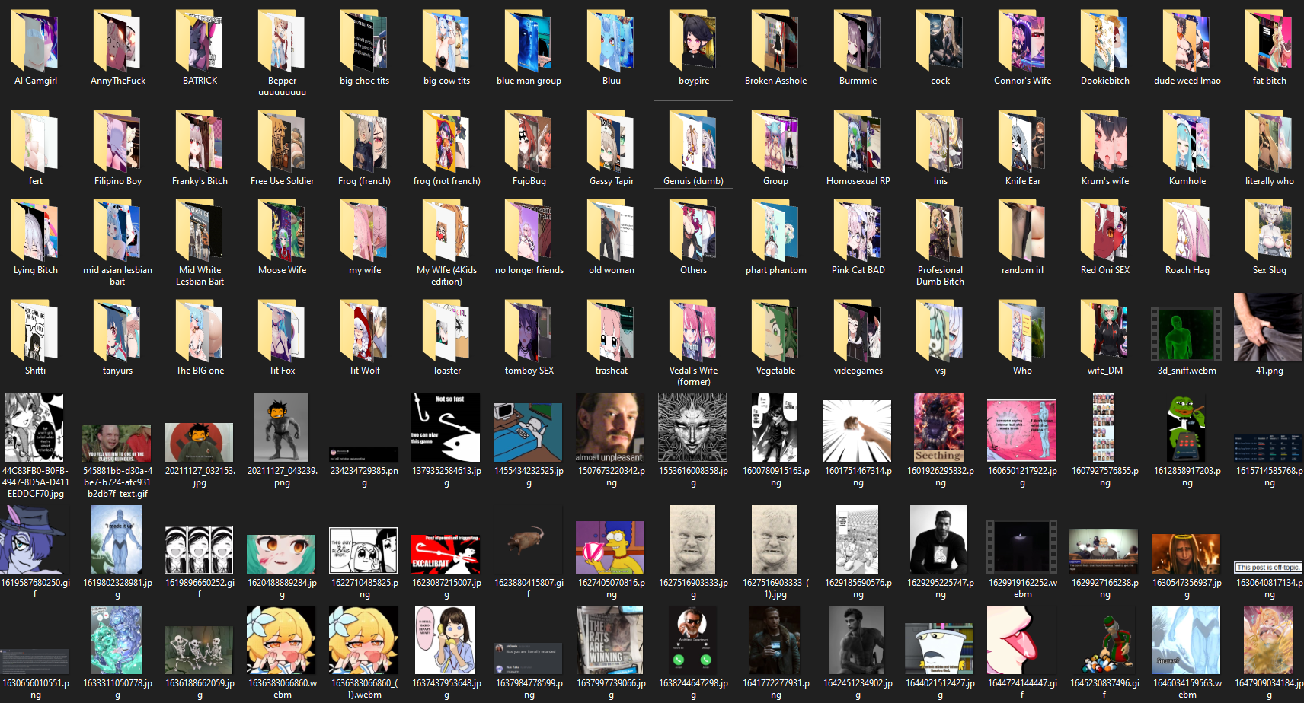The height and width of the screenshot is (703, 1304).
Task: Select the 3d_sniff.webm video file
Action: [x=1187, y=334]
